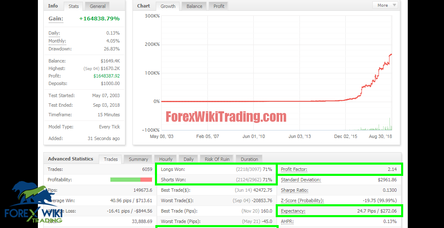Click the Profitability green-red bar
Image resolution: width=444 pixels, height=228 pixels.
(131, 180)
